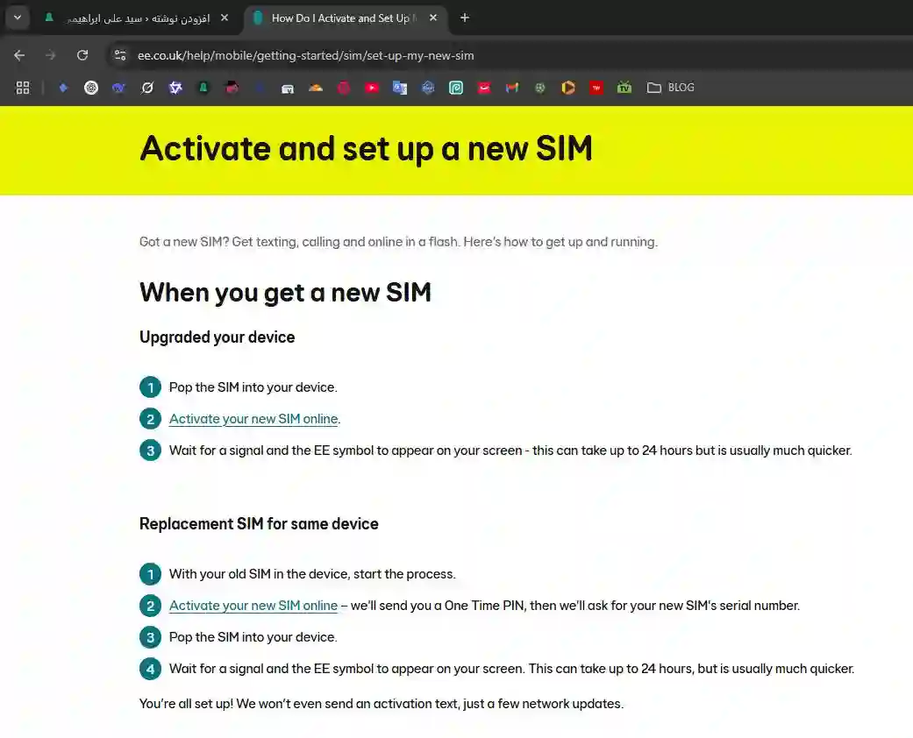View site information icon beside URL
The height and width of the screenshot is (738, 913).
120,55
